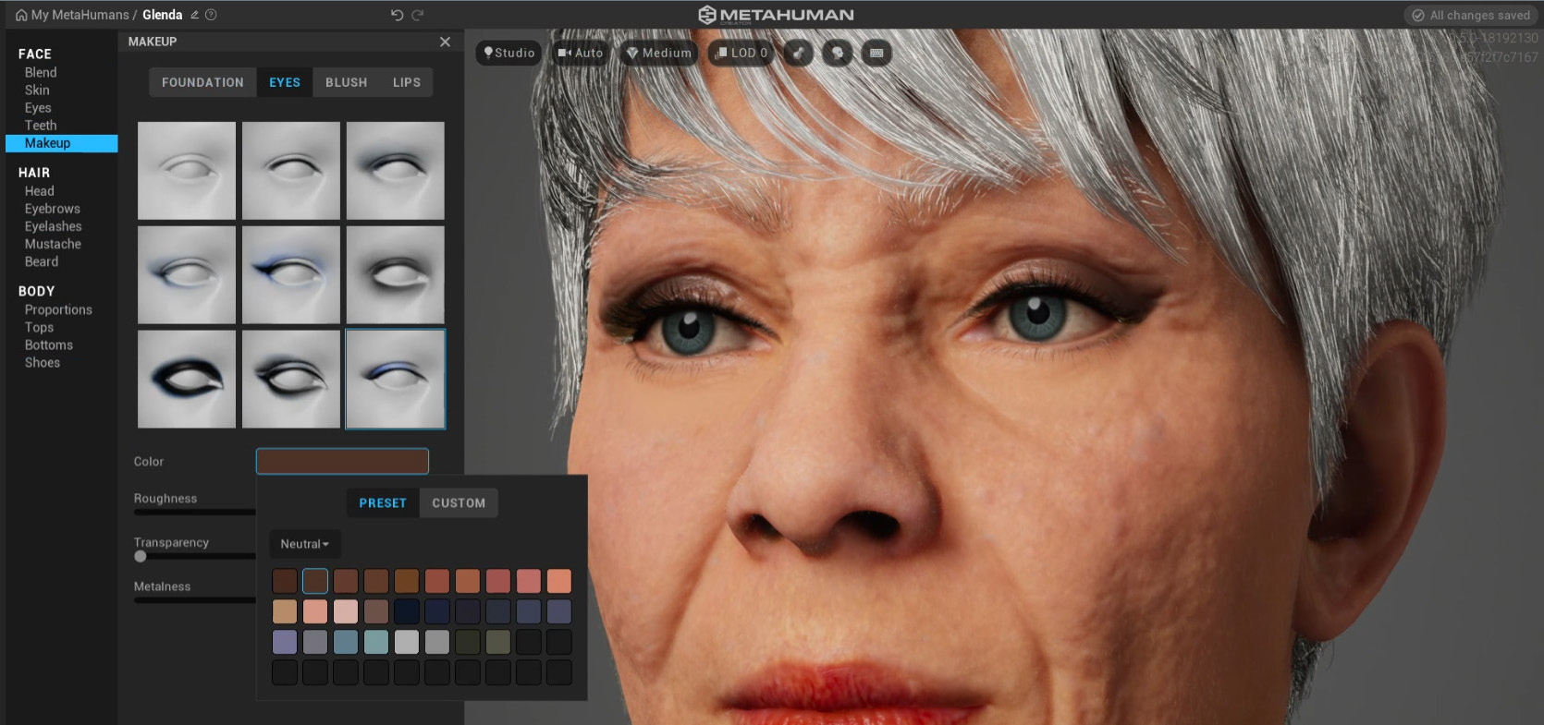Pick the first dark brown preset swatch
This screenshot has width=1544, height=725.
pos(285,581)
